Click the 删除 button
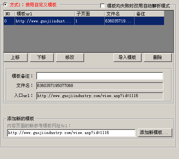 [x=158, y=57]
